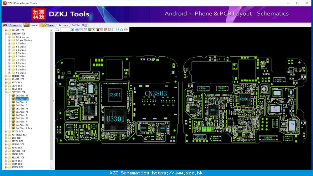Close the OnePlus 5T tab
Screen dimensions: 313x176
click(x=86, y=25)
